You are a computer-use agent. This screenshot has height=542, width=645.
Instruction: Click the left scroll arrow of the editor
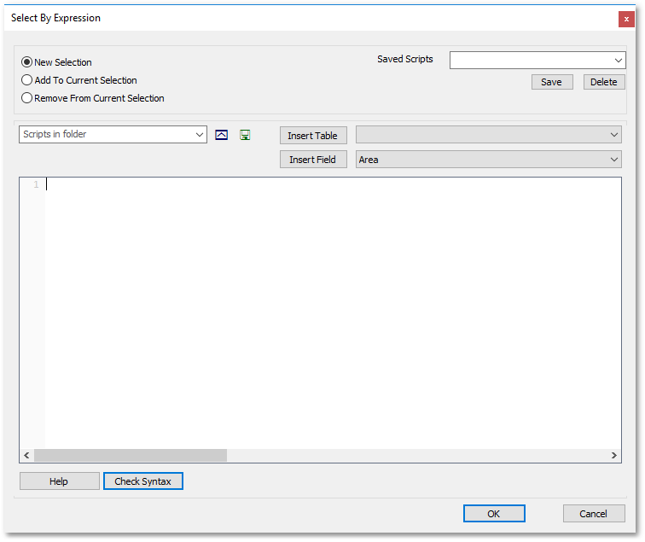[x=26, y=455]
